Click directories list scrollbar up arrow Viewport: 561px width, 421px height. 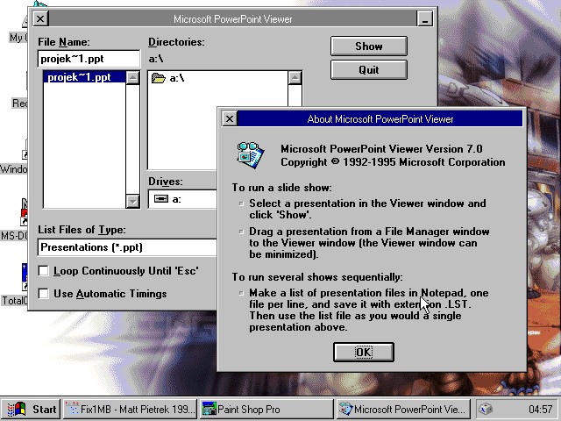tap(295, 78)
